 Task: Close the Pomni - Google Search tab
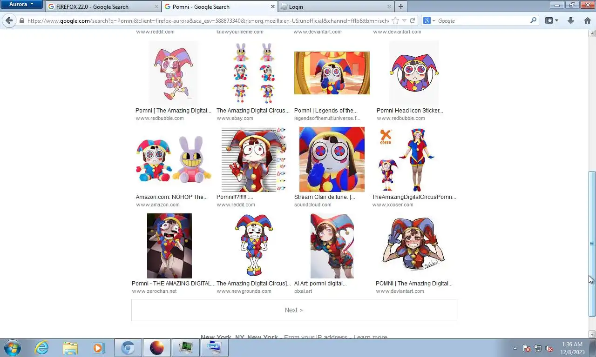click(x=273, y=7)
